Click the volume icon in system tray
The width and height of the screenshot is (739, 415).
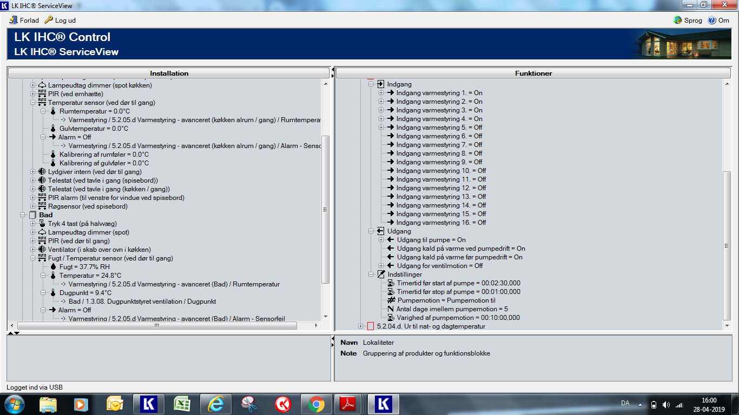pos(666,405)
